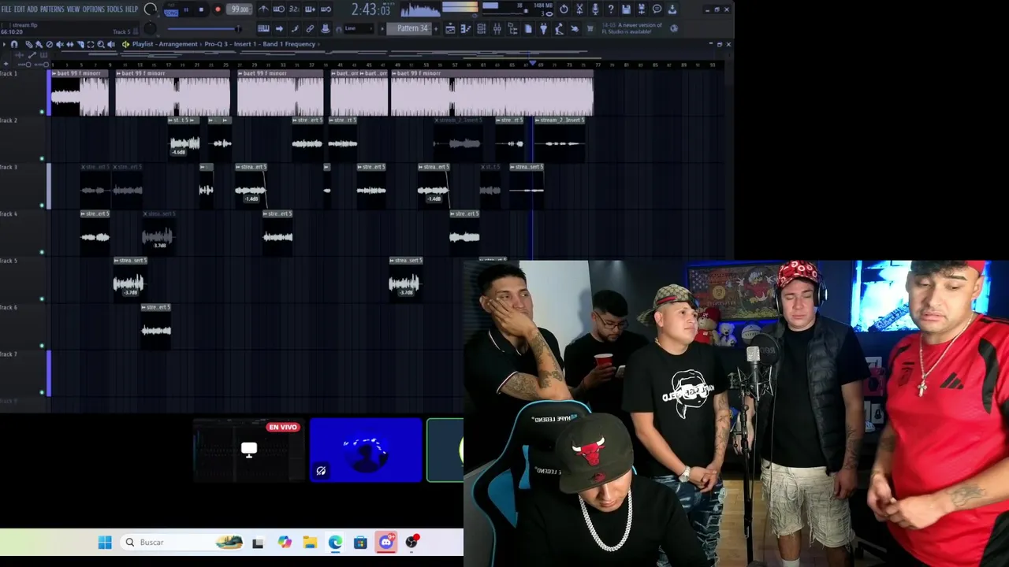The image size is (1009, 567).
Task: Click the help question mark icon
Action: 611,9
